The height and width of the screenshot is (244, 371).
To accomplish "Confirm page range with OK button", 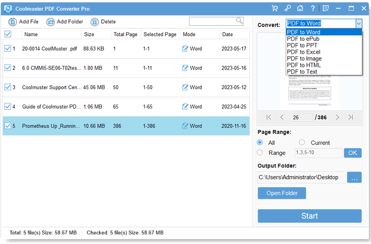I will click(x=352, y=153).
